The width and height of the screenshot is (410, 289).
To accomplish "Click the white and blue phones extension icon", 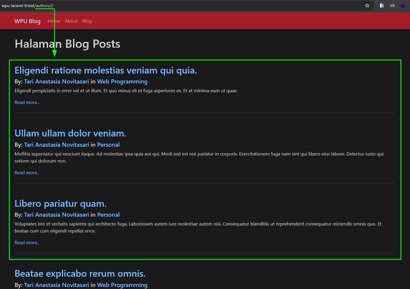I will 382,6.
